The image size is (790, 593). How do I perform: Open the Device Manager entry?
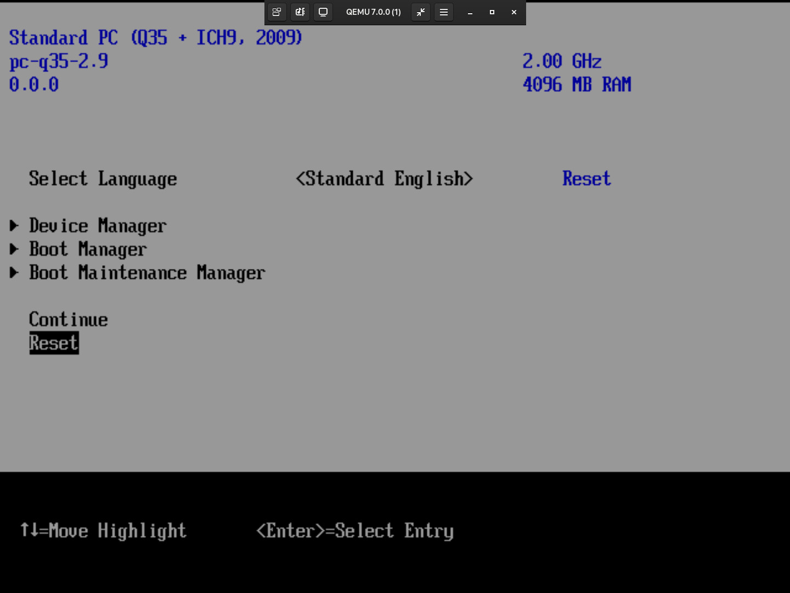click(x=98, y=226)
